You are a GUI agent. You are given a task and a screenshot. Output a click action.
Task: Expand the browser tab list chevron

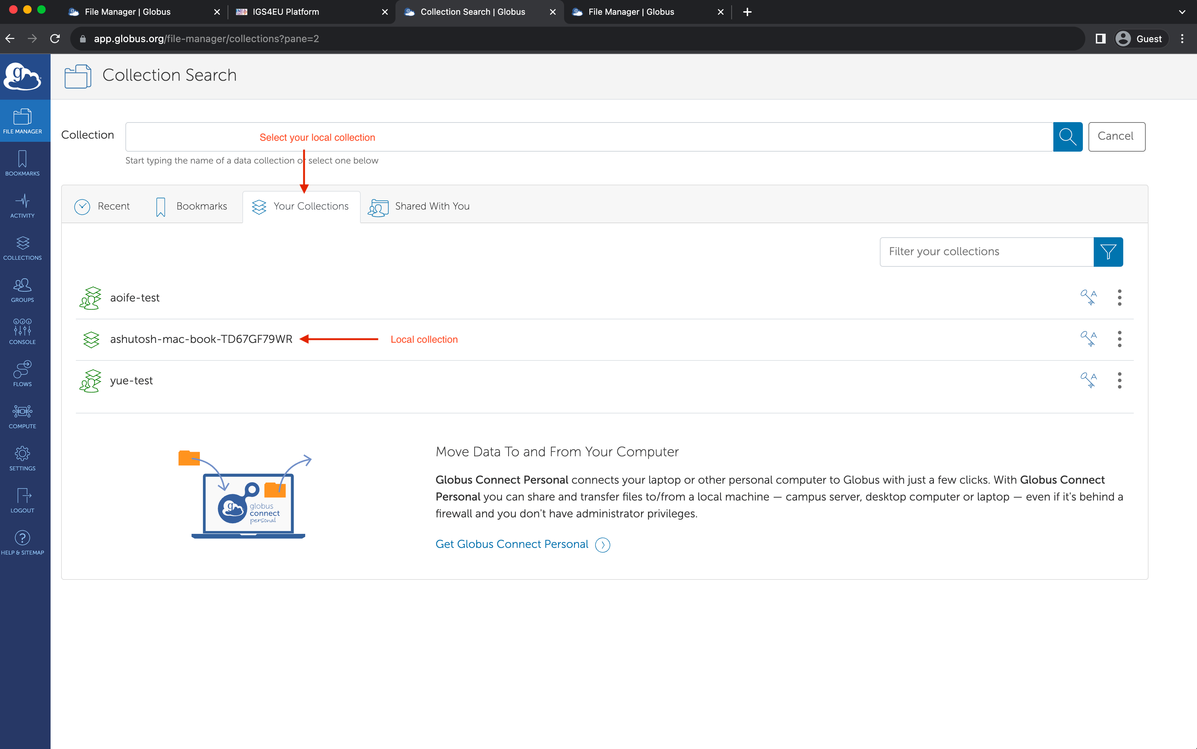[x=1182, y=12]
